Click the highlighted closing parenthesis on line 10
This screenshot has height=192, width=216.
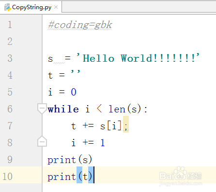[x=91, y=175]
